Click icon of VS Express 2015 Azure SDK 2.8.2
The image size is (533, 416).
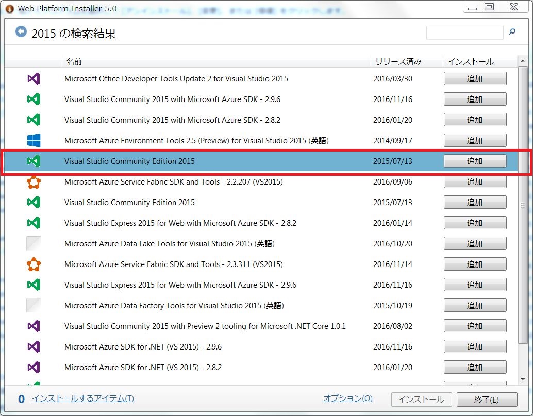click(x=34, y=223)
